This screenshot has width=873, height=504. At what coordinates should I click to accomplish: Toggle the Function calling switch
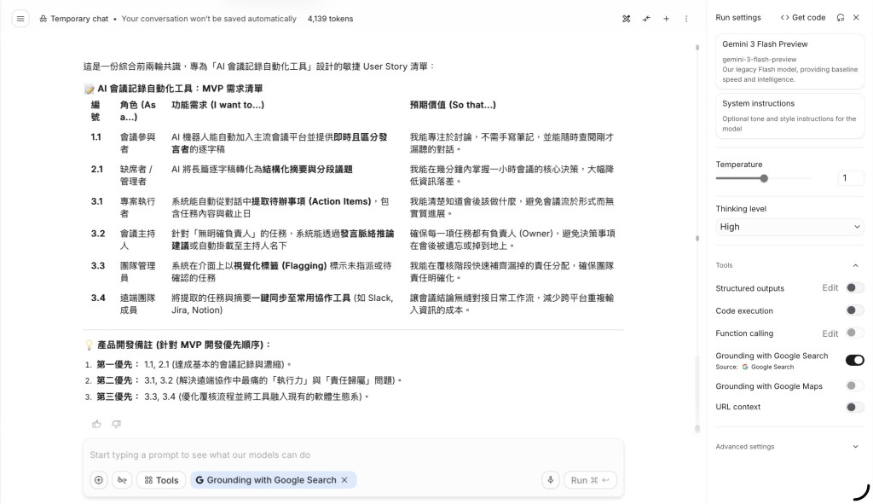click(854, 333)
